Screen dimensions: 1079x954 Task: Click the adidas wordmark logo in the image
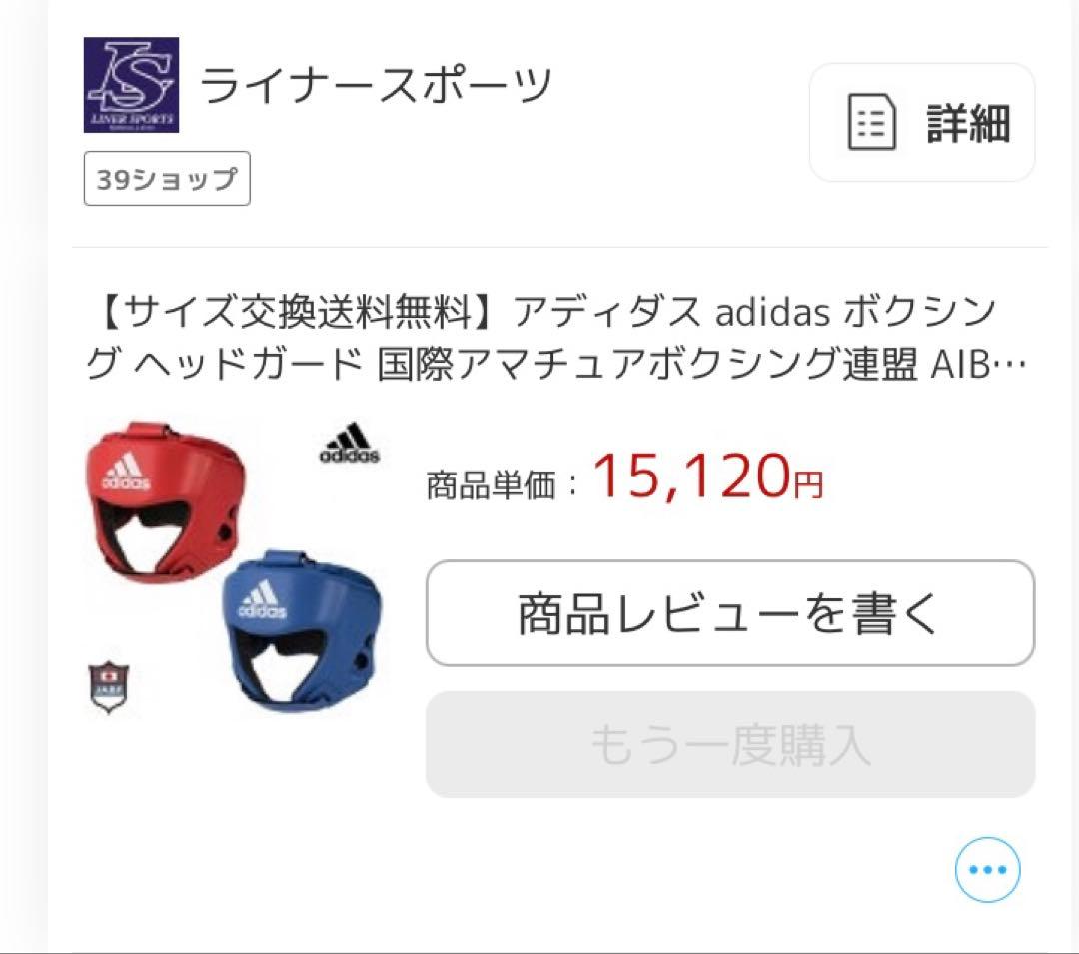[347, 442]
